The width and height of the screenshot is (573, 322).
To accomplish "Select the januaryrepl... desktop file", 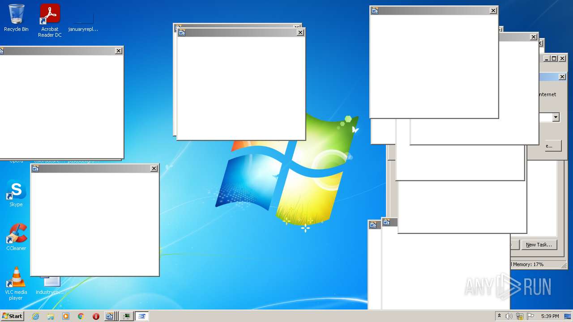I will 83,20.
